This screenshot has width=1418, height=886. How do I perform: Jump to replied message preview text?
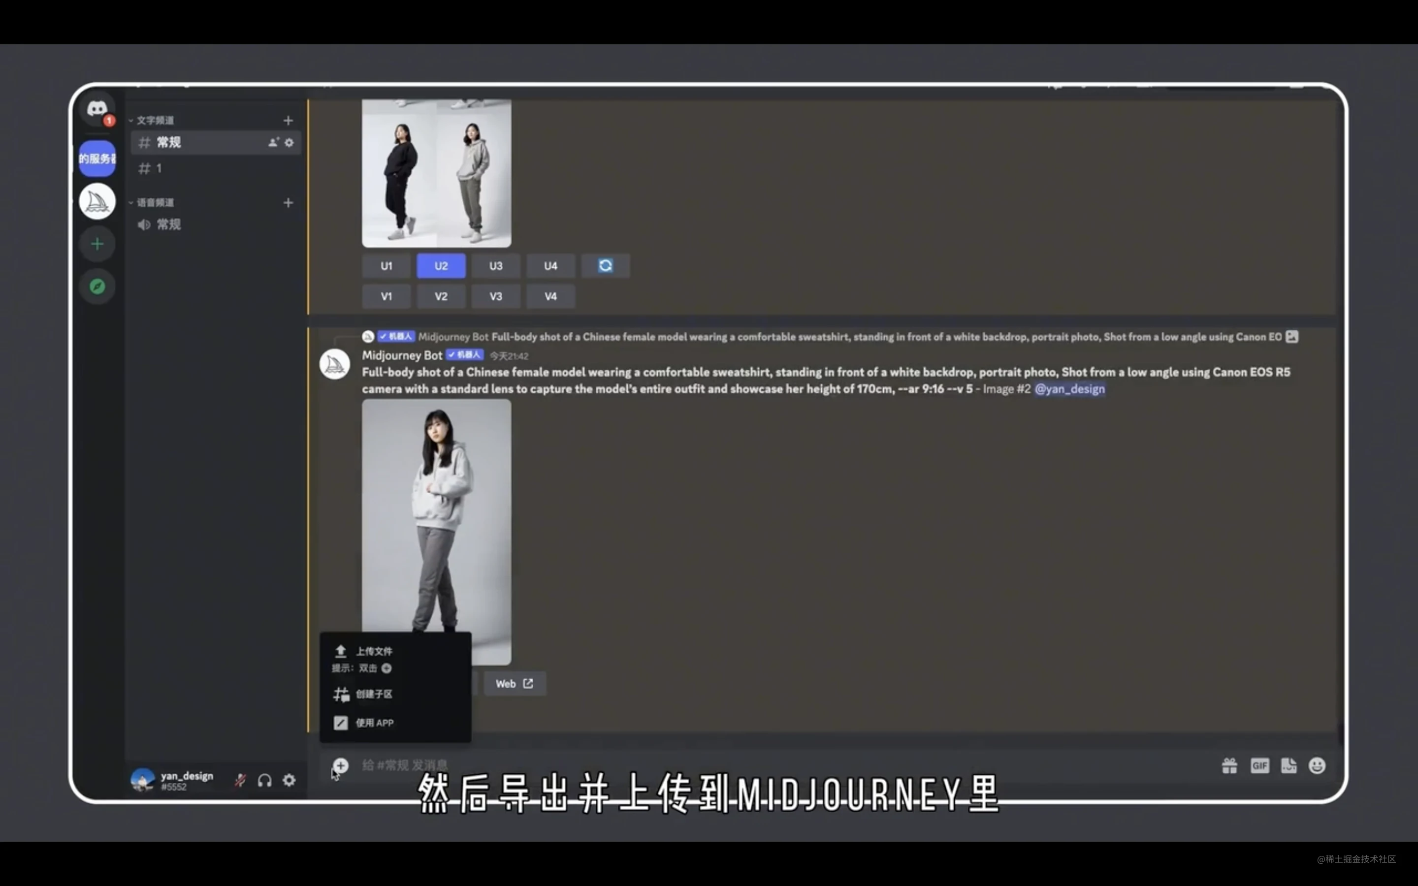coord(887,337)
